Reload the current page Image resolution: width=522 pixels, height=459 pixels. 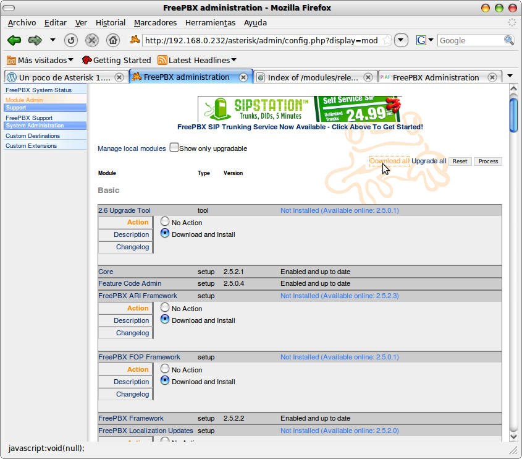(71, 40)
